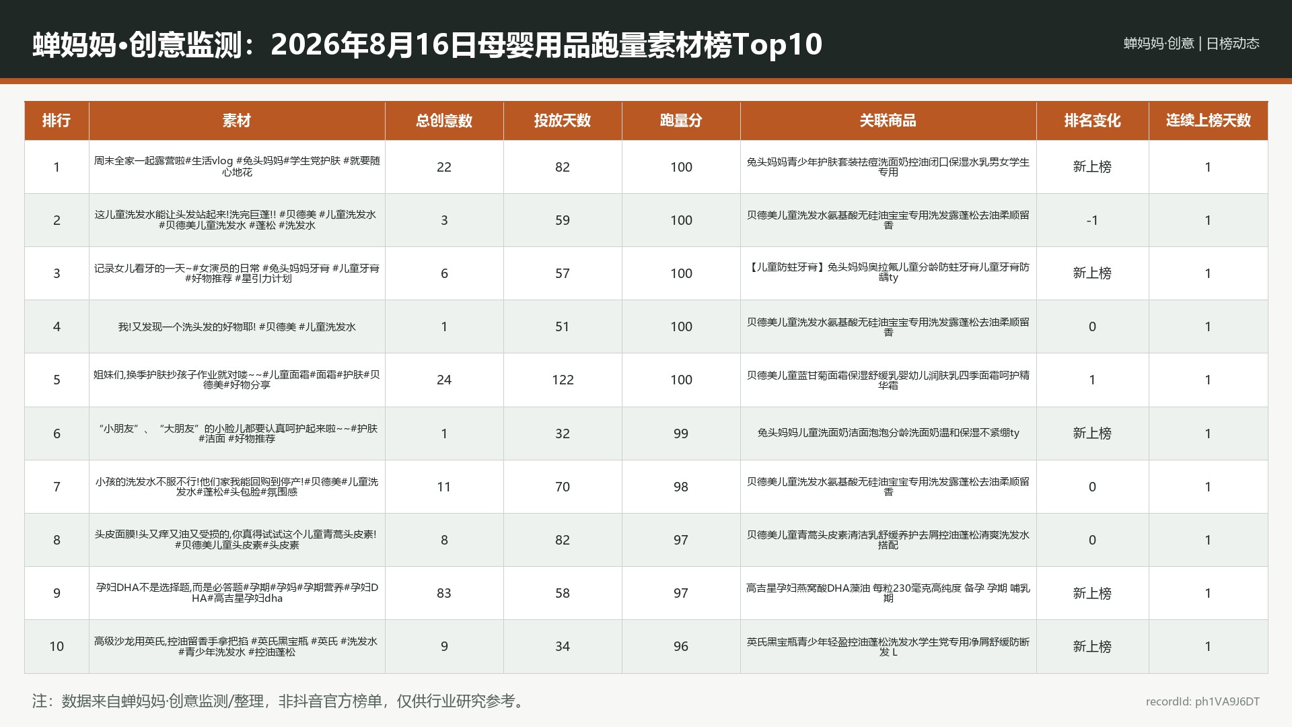Click the 排行 column header
The height and width of the screenshot is (727, 1292).
tap(57, 120)
